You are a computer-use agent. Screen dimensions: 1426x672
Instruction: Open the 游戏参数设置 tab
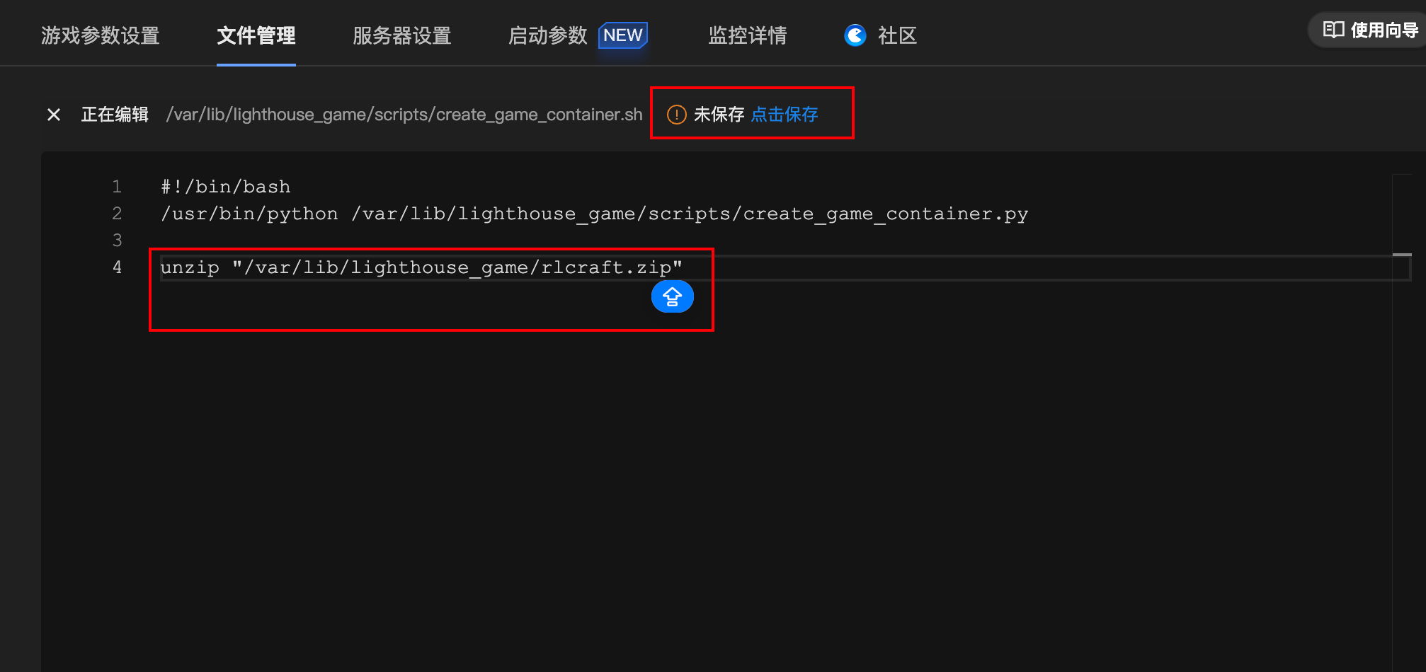click(x=101, y=35)
